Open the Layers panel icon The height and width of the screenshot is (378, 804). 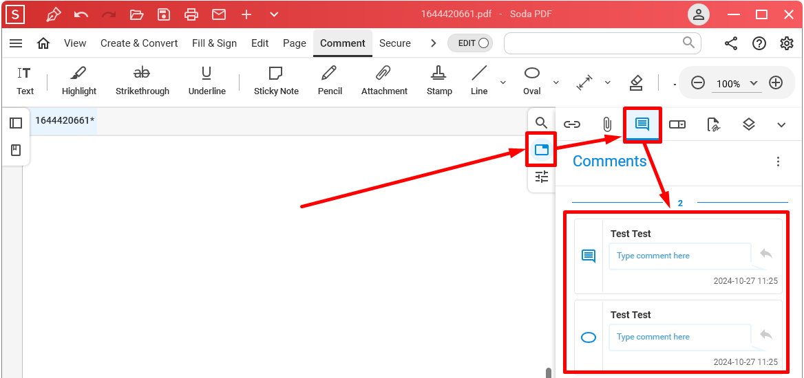pos(749,124)
